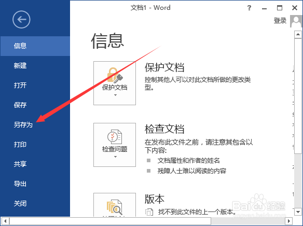Choose 关闭 from the sidebar menu

click(x=35, y=203)
